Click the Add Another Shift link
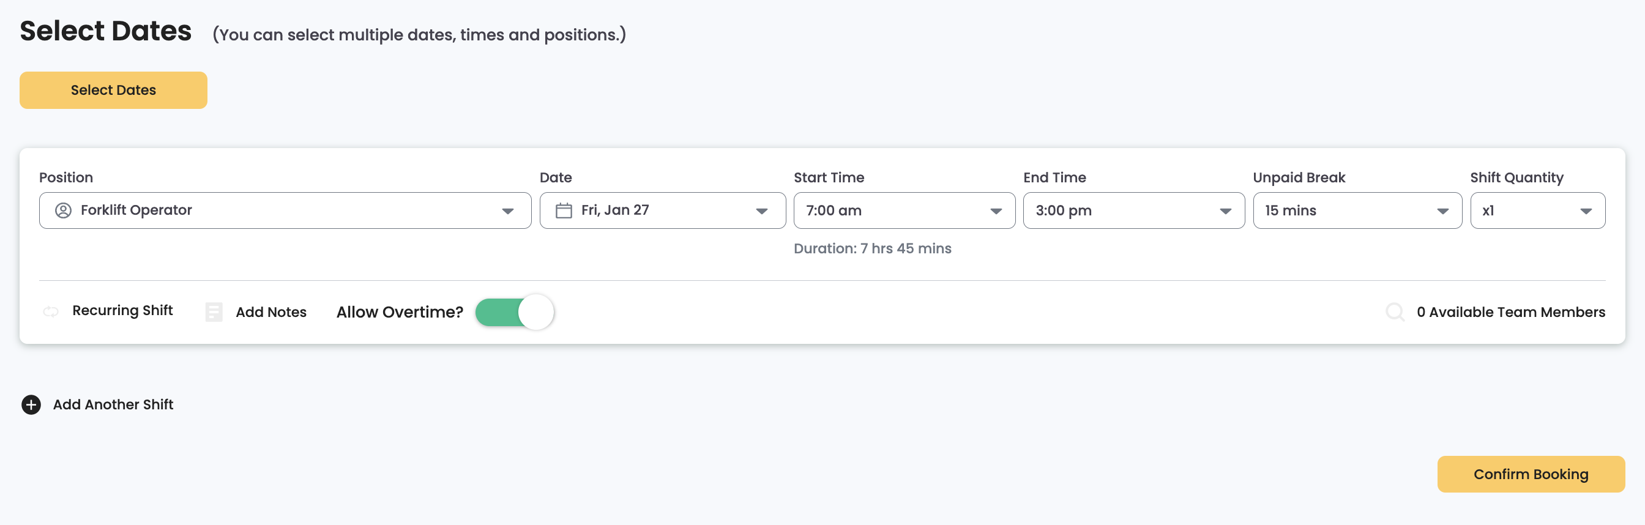 [113, 405]
